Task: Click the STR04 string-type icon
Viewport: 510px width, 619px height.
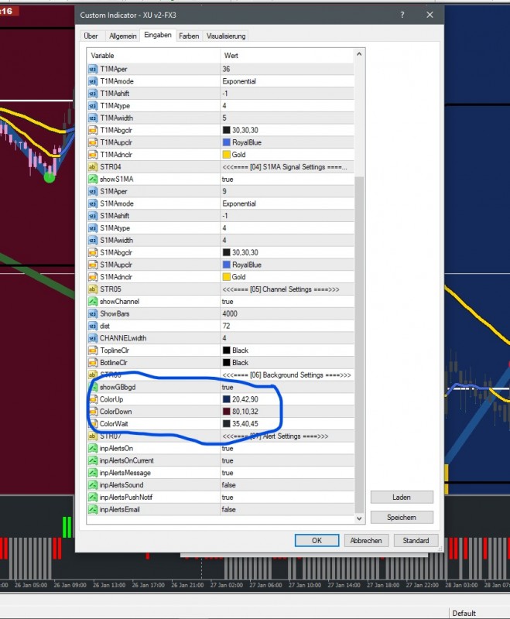Action: click(93, 167)
